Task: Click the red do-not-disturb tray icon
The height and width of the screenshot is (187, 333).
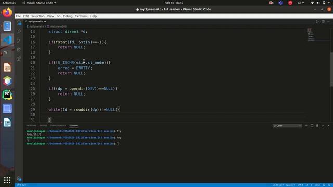Action: [290, 3]
